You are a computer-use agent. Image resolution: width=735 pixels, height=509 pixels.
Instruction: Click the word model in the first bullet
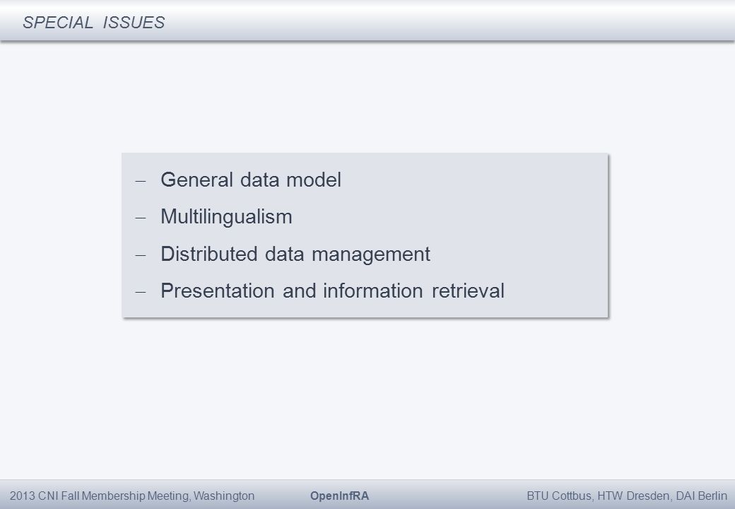[314, 180]
